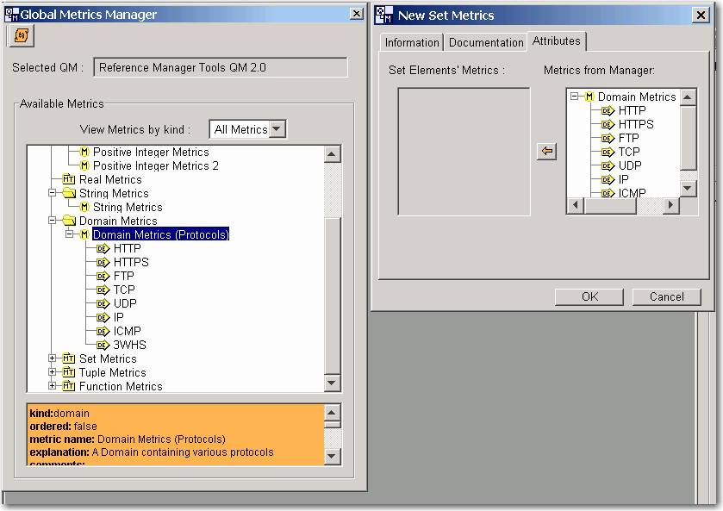Click the Positive Integer Metrics 2 icon

(84, 166)
